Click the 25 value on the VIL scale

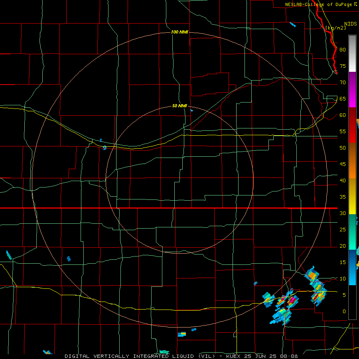click(343, 230)
